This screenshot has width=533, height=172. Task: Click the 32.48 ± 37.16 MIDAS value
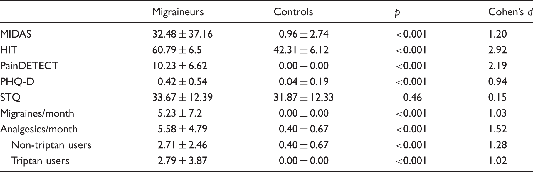click(182, 34)
